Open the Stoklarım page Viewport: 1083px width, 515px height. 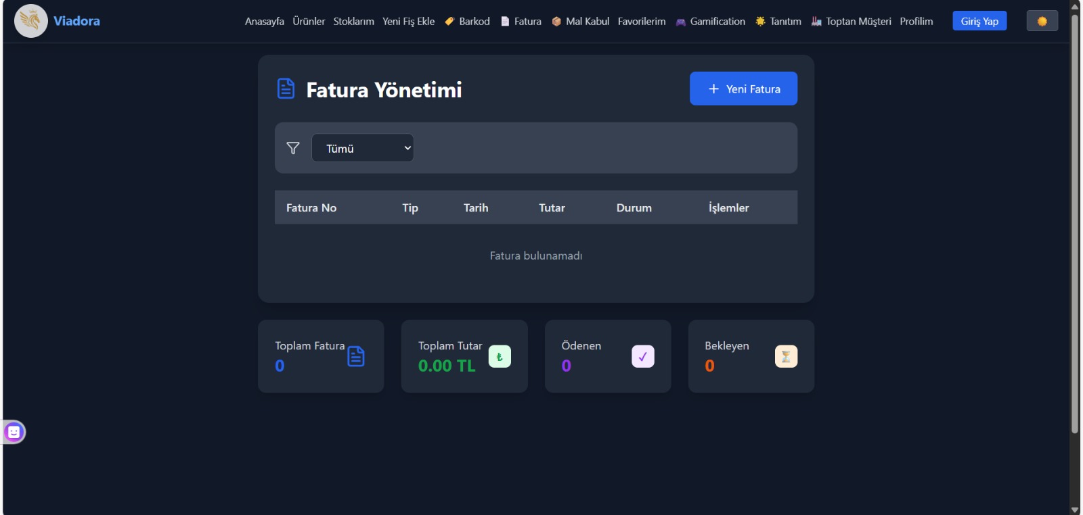click(353, 21)
